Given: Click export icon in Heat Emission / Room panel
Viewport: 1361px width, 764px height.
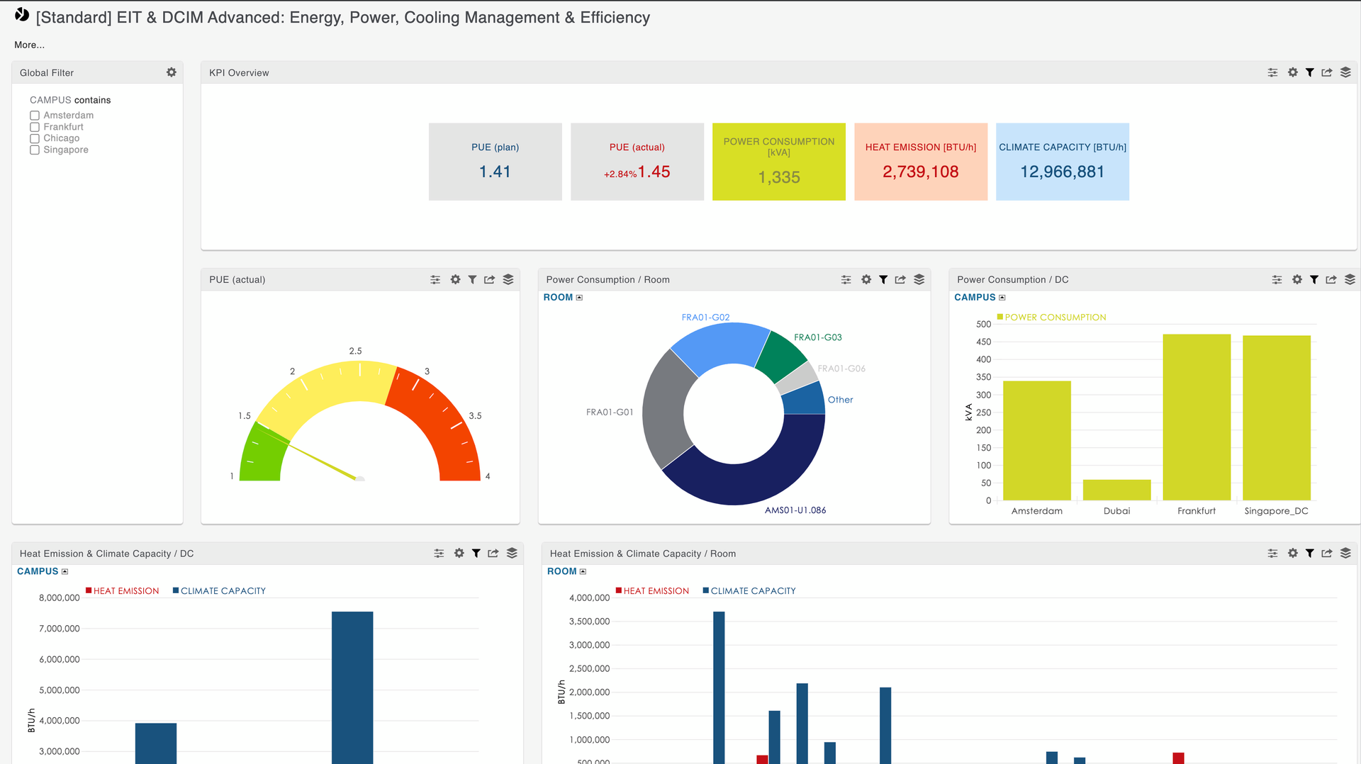Looking at the screenshot, I should tap(1327, 554).
